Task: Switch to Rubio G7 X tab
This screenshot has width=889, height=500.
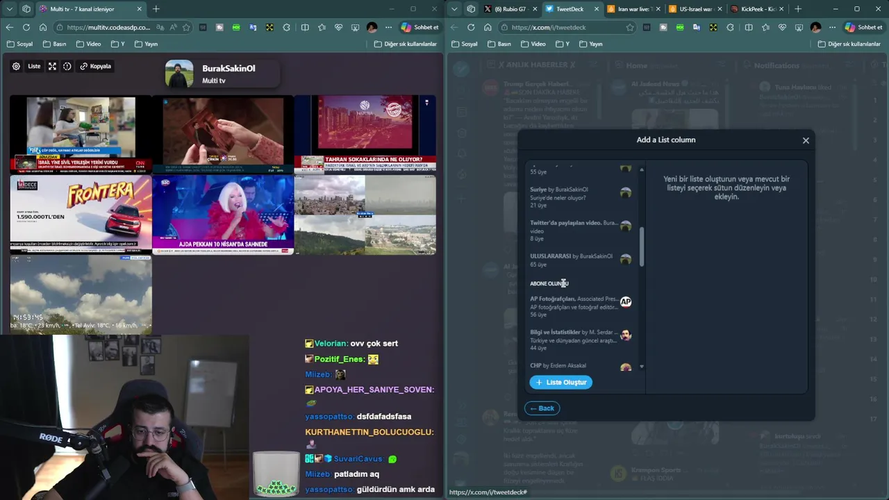Action: 510,9
